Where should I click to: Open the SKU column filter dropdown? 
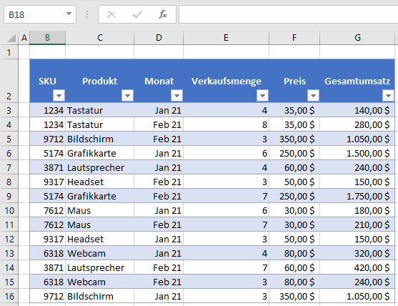point(59,96)
